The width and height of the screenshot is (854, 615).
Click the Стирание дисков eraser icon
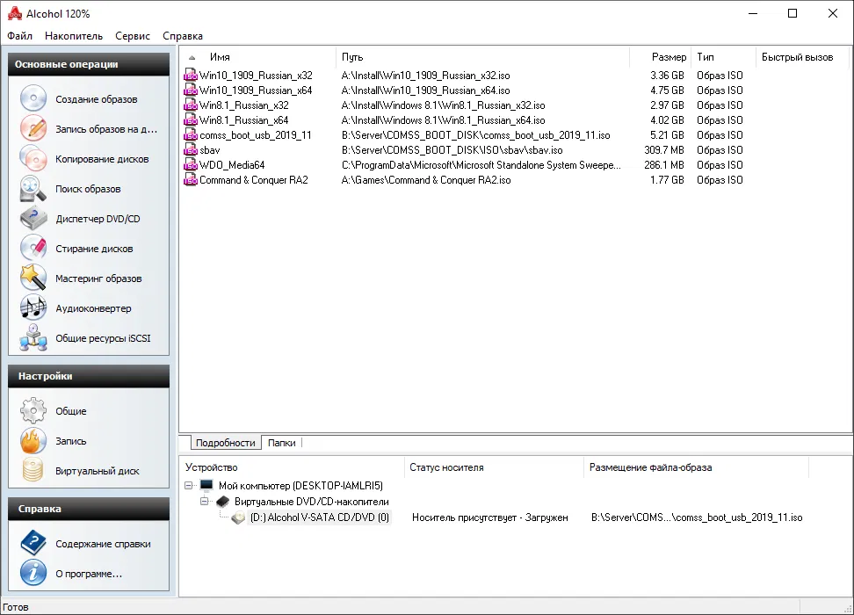[x=33, y=249]
